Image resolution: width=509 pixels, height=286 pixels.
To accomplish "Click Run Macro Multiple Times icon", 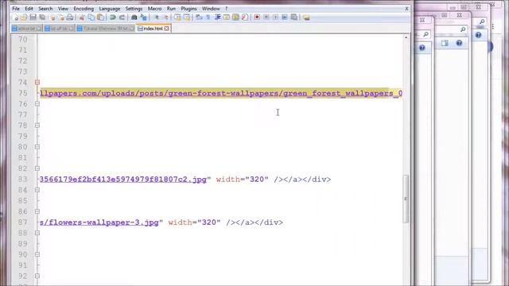I will pos(285,17).
